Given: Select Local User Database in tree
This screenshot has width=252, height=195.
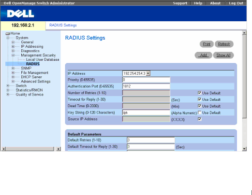Looking at the screenshot, I should (x=43, y=59).
